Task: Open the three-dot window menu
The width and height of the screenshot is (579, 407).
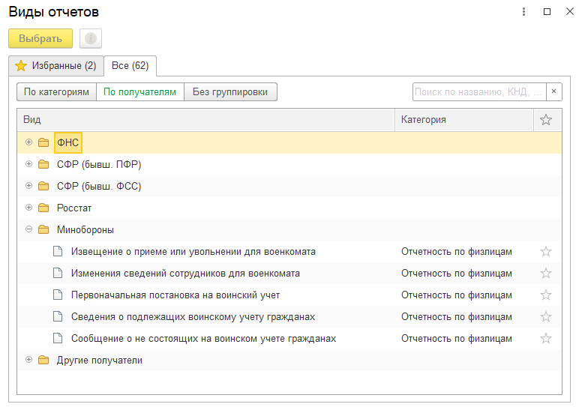Action: point(523,12)
